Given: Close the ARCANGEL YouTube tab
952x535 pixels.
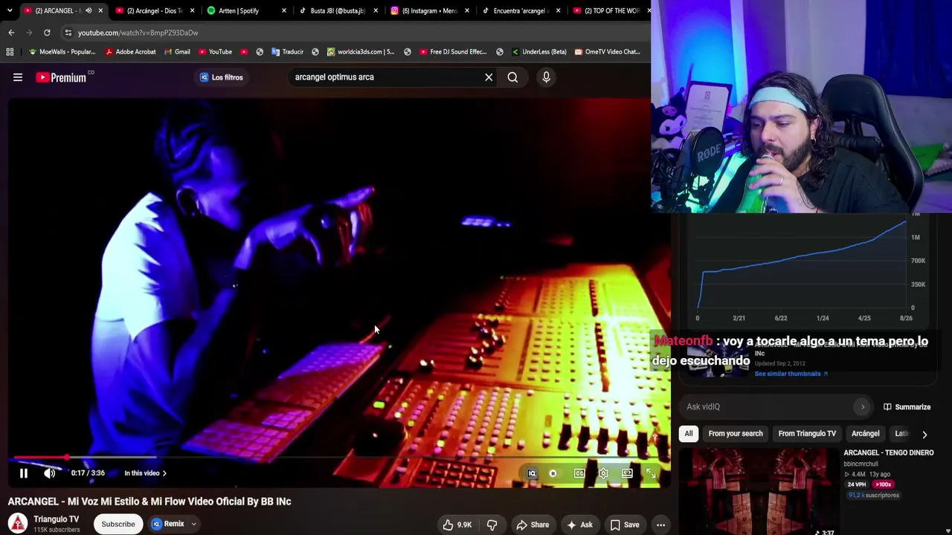Looking at the screenshot, I should click(x=100, y=10).
